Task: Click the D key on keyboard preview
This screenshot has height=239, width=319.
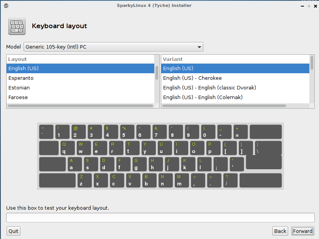Action: pyautogui.click(x=107, y=164)
